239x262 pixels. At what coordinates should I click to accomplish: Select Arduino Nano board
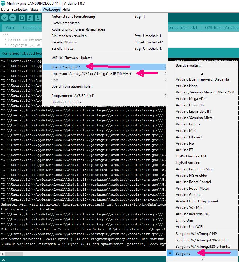(x=202, y=86)
